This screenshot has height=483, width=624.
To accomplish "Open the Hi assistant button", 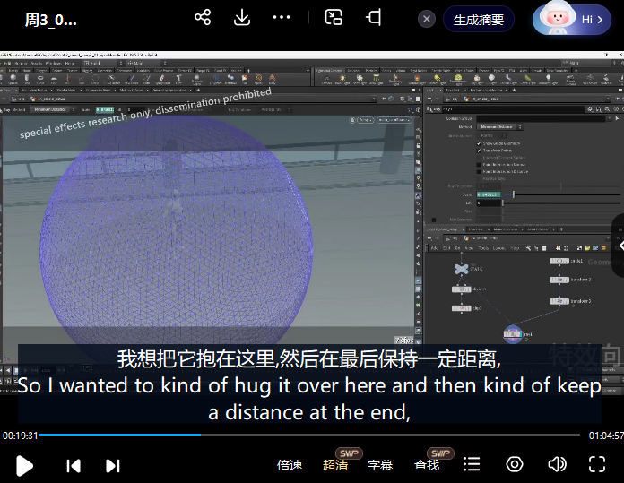I will (573, 19).
